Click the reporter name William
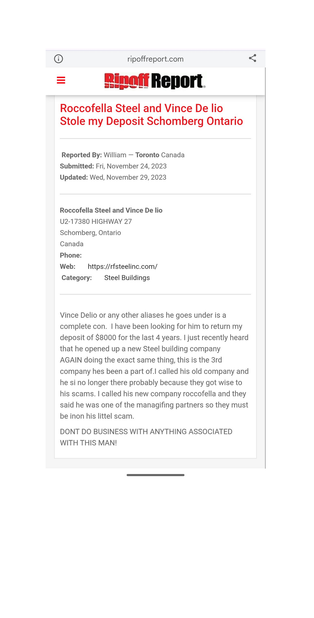Viewport: 314px width, 618px height. pyautogui.click(x=115, y=155)
